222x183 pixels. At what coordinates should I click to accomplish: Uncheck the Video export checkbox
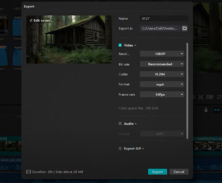120,45
